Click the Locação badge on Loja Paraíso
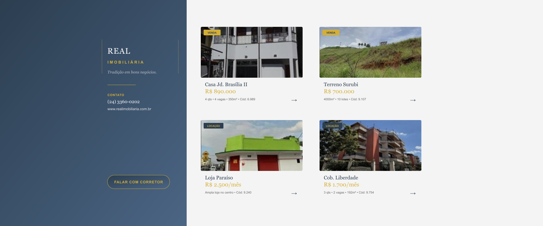The width and height of the screenshot is (543, 226). [x=214, y=126]
